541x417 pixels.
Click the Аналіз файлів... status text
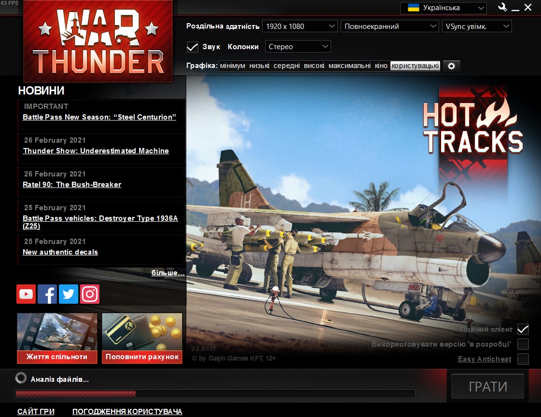pyautogui.click(x=60, y=379)
